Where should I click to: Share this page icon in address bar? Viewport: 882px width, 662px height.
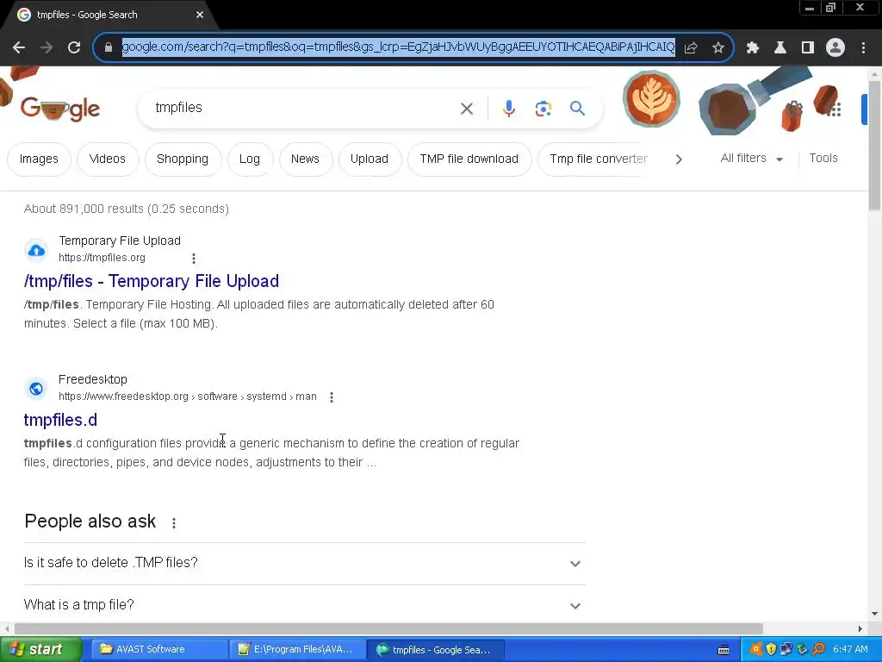tap(691, 47)
